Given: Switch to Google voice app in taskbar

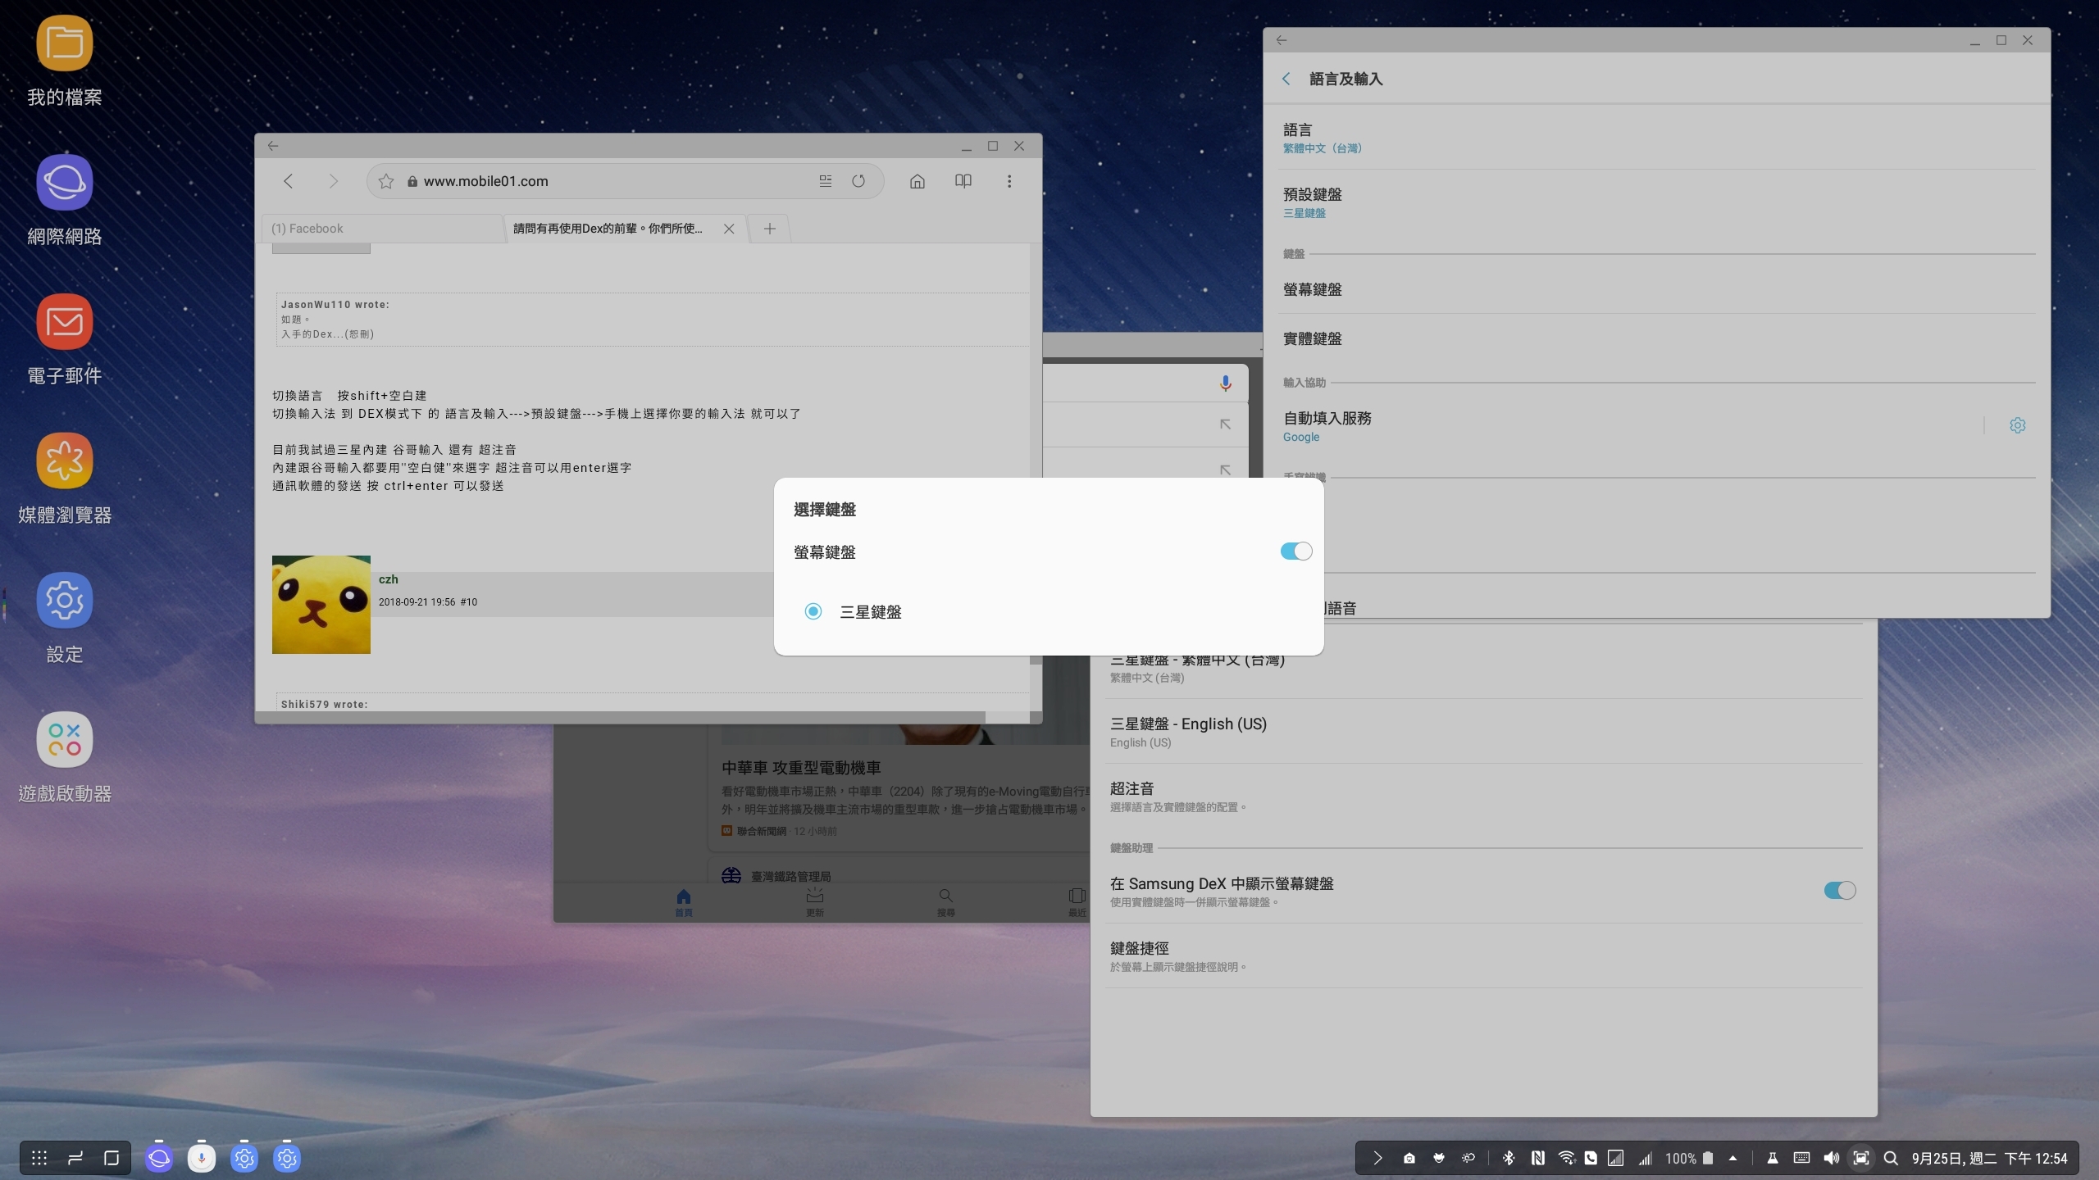Looking at the screenshot, I should click(202, 1158).
